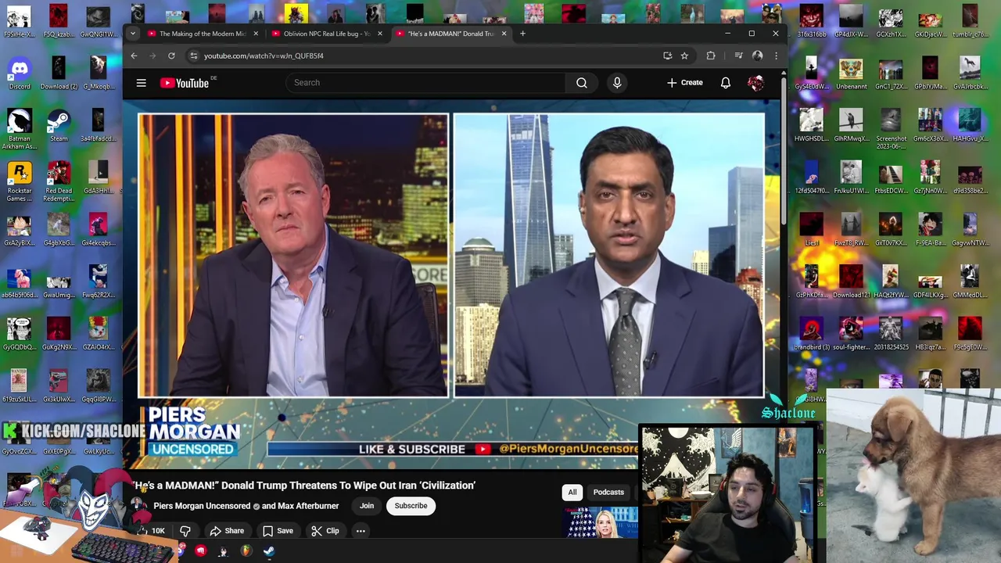Select the '316x316bb' desktop image
This screenshot has height=563, width=1001.
pos(811,22)
